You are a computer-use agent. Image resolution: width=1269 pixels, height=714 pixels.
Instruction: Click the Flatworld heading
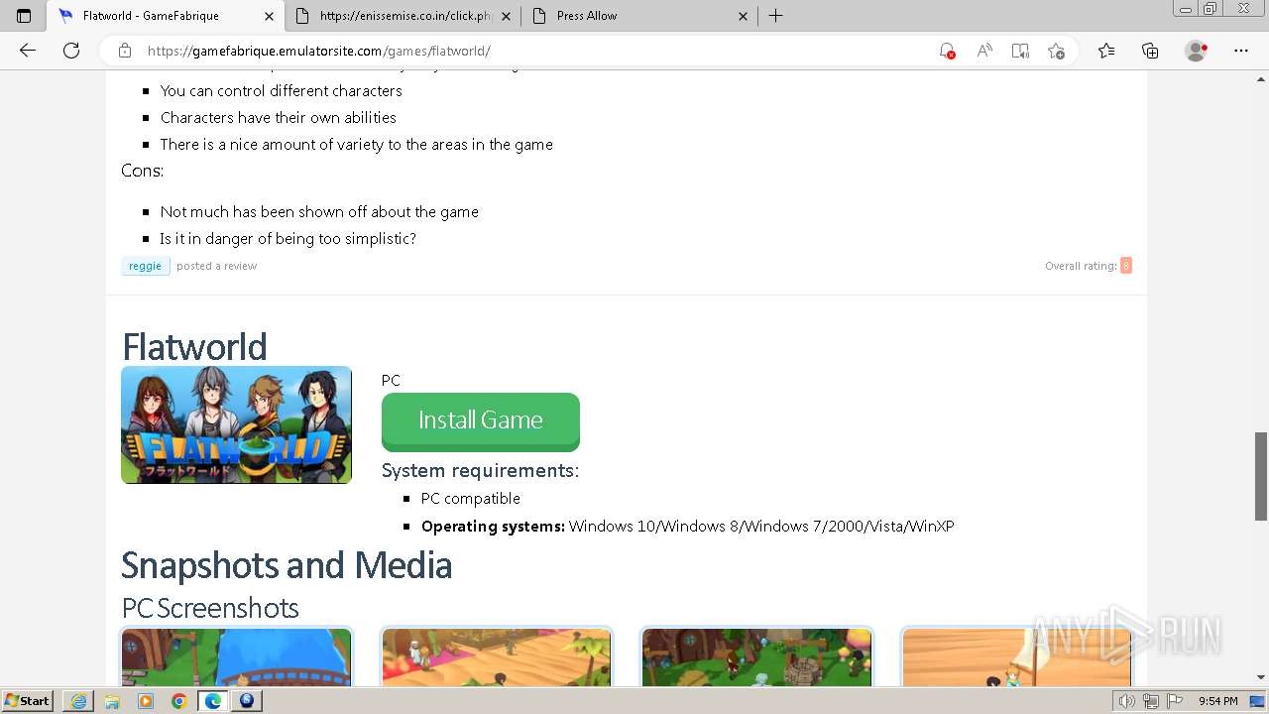194,347
